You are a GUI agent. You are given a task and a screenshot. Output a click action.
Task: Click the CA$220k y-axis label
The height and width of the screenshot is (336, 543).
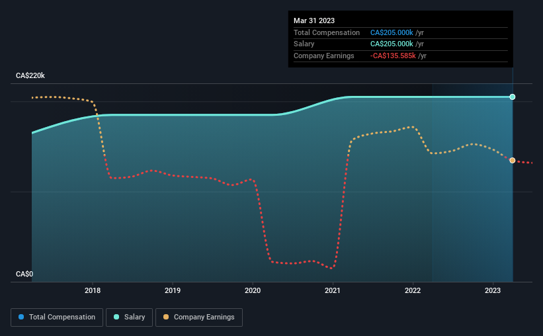point(30,75)
